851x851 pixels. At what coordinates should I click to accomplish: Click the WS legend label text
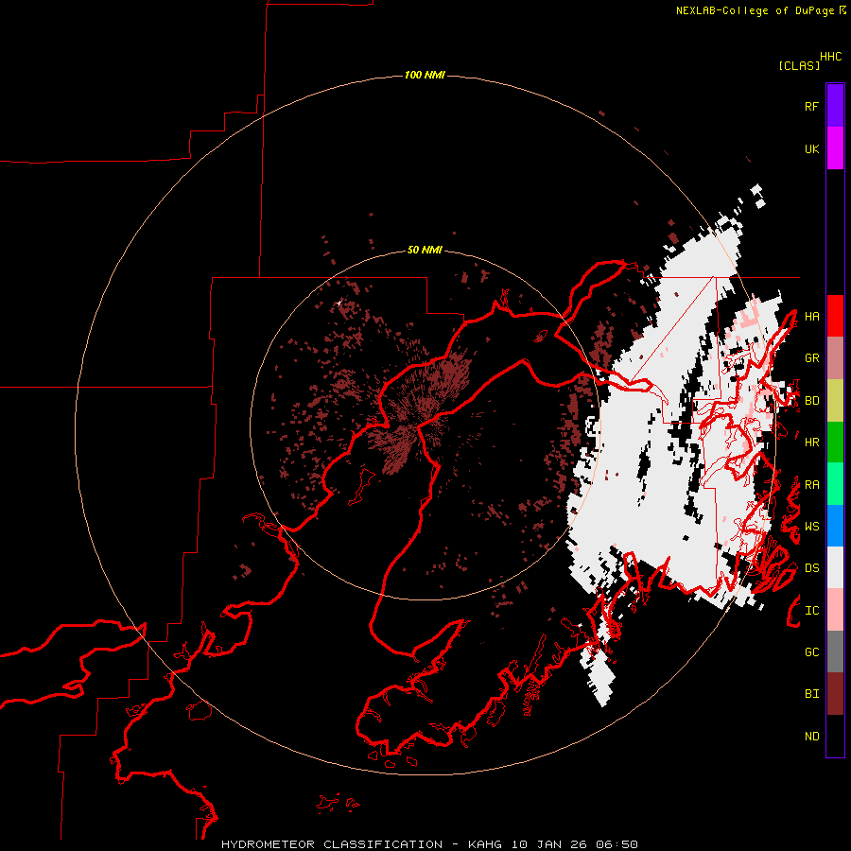[811, 527]
